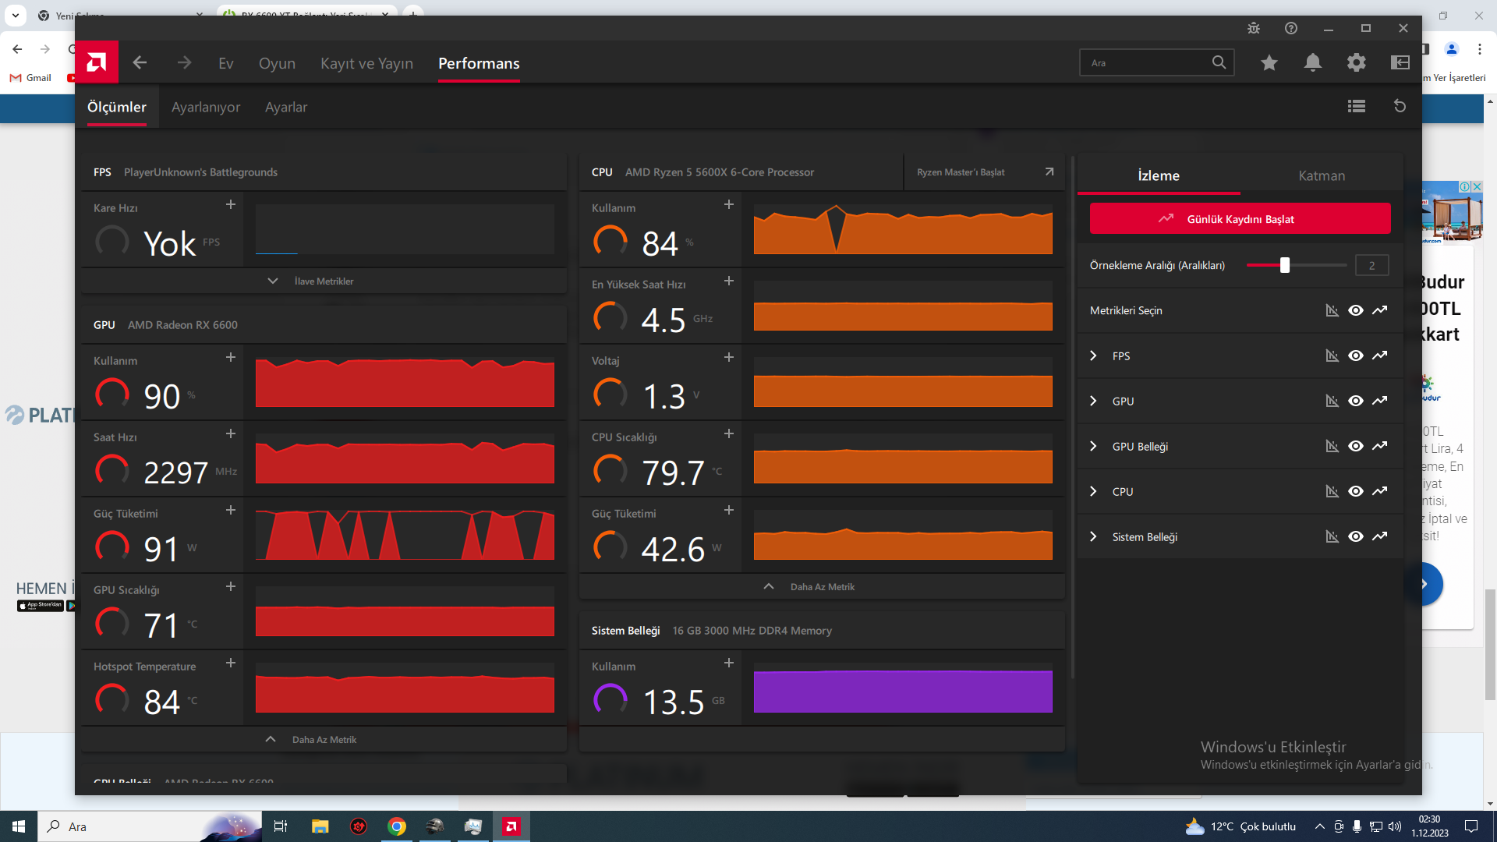
Task: Switch to the Ayarlanıyor tab
Action: pyautogui.click(x=206, y=107)
